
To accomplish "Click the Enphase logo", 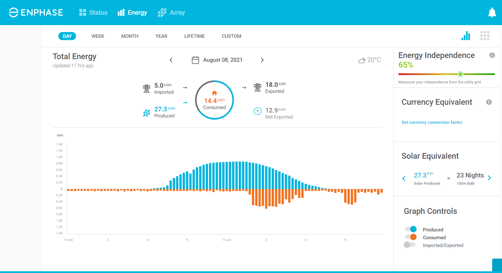I will coord(36,13).
